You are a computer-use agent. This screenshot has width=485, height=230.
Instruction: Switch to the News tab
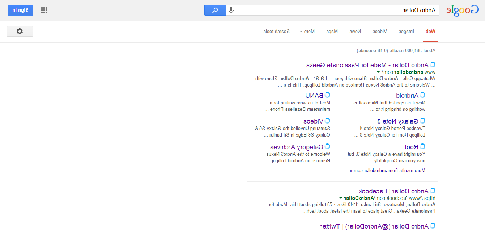coord(355,32)
